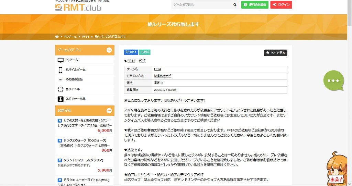Click the PCゲーム monitor icon

click(x=60, y=60)
